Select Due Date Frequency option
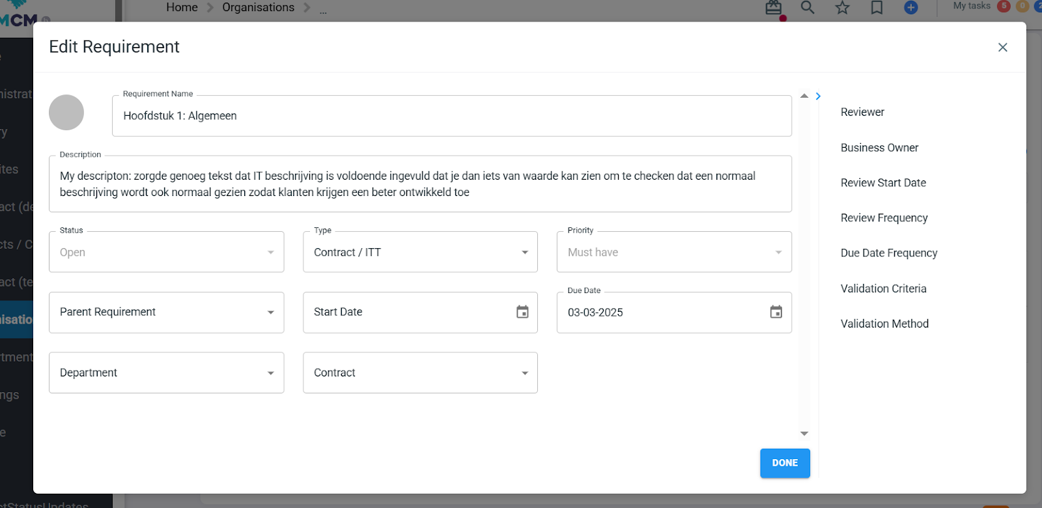Viewport: 1042px width, 508px height. 889,253
